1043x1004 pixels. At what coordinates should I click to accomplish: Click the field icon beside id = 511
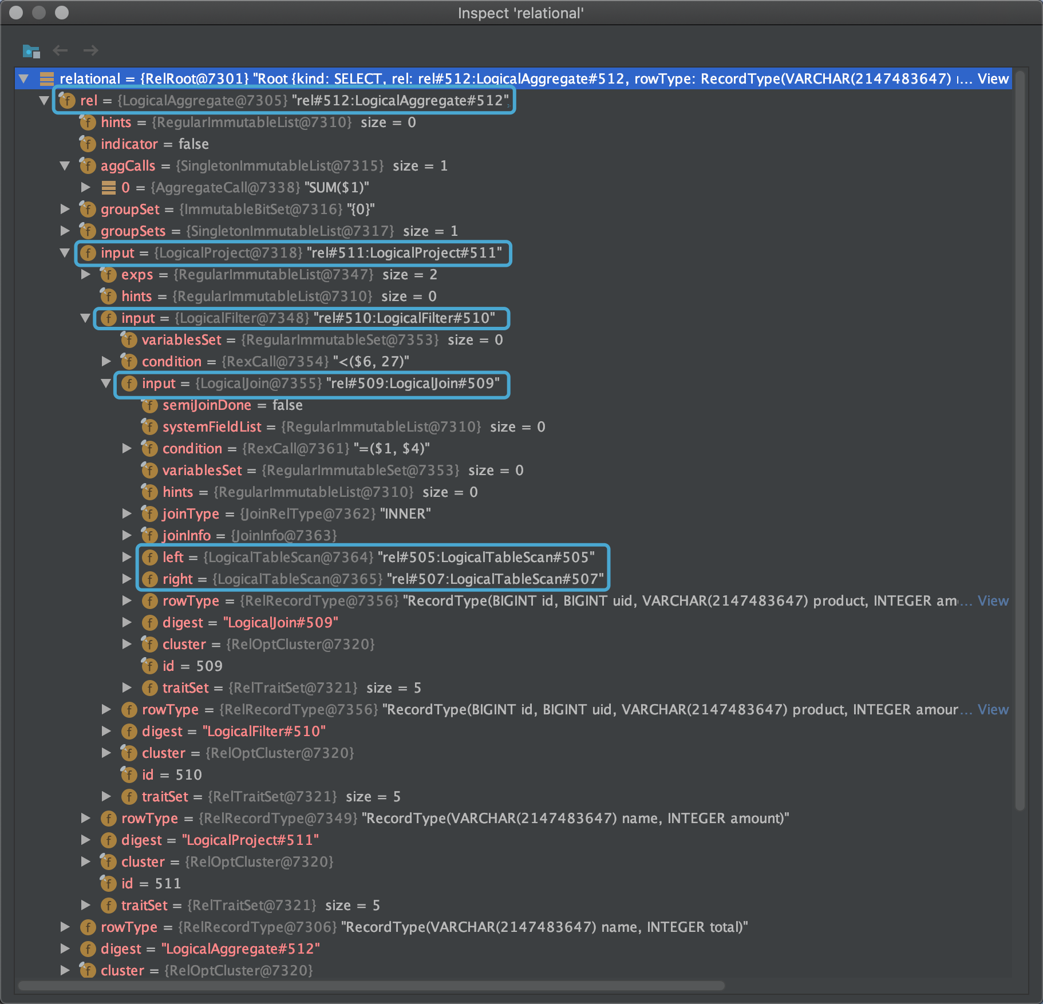click(108, 883)
